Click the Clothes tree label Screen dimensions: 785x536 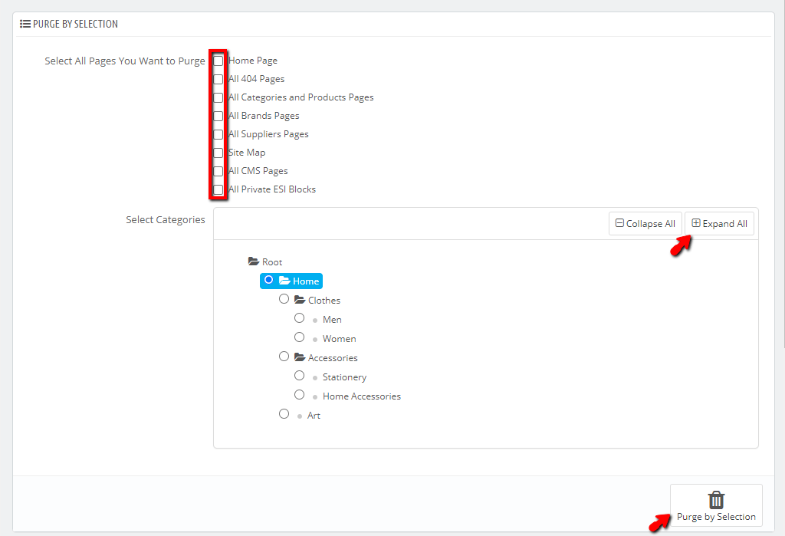pyautogui.click(x=324, y=300)
